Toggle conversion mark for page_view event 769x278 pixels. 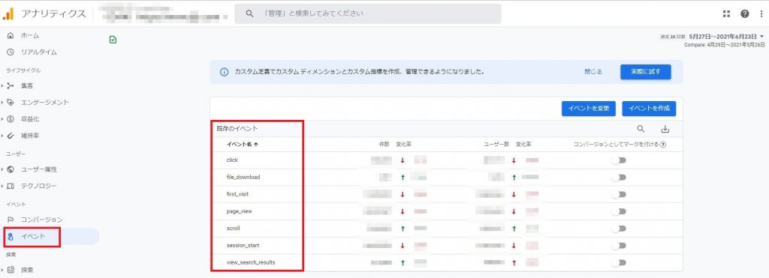[619, 211]
